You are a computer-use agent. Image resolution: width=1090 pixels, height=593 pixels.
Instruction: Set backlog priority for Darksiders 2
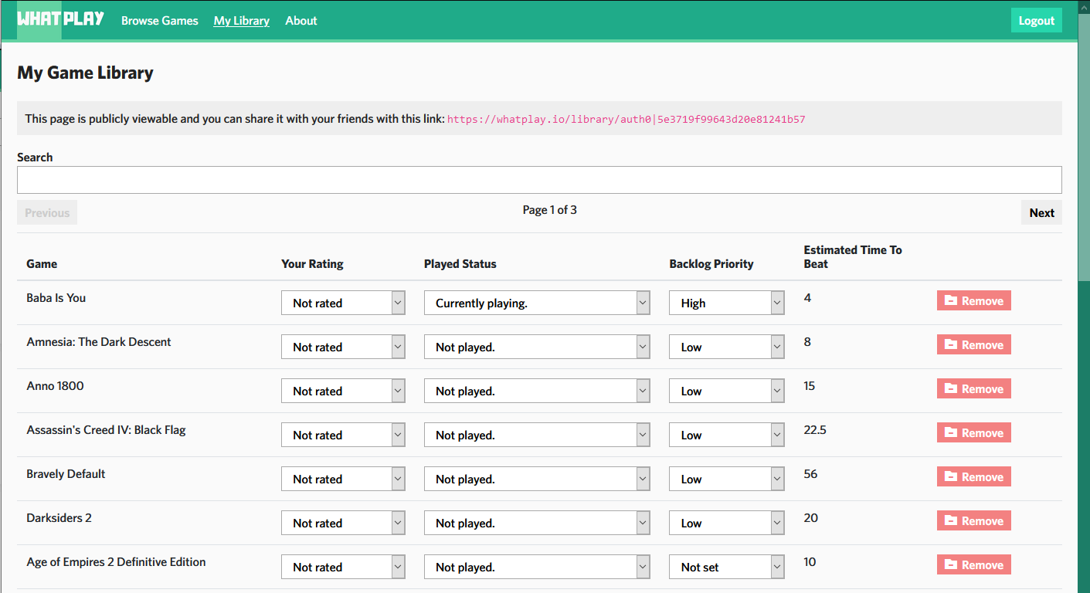[727, 524]
